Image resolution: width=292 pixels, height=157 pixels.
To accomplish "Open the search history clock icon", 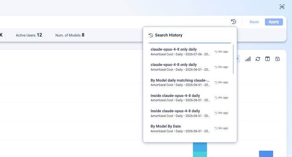I will [x=234, y=22].
